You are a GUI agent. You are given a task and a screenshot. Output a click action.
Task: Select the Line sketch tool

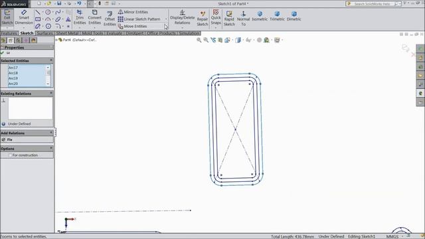(x=38, y=12)
